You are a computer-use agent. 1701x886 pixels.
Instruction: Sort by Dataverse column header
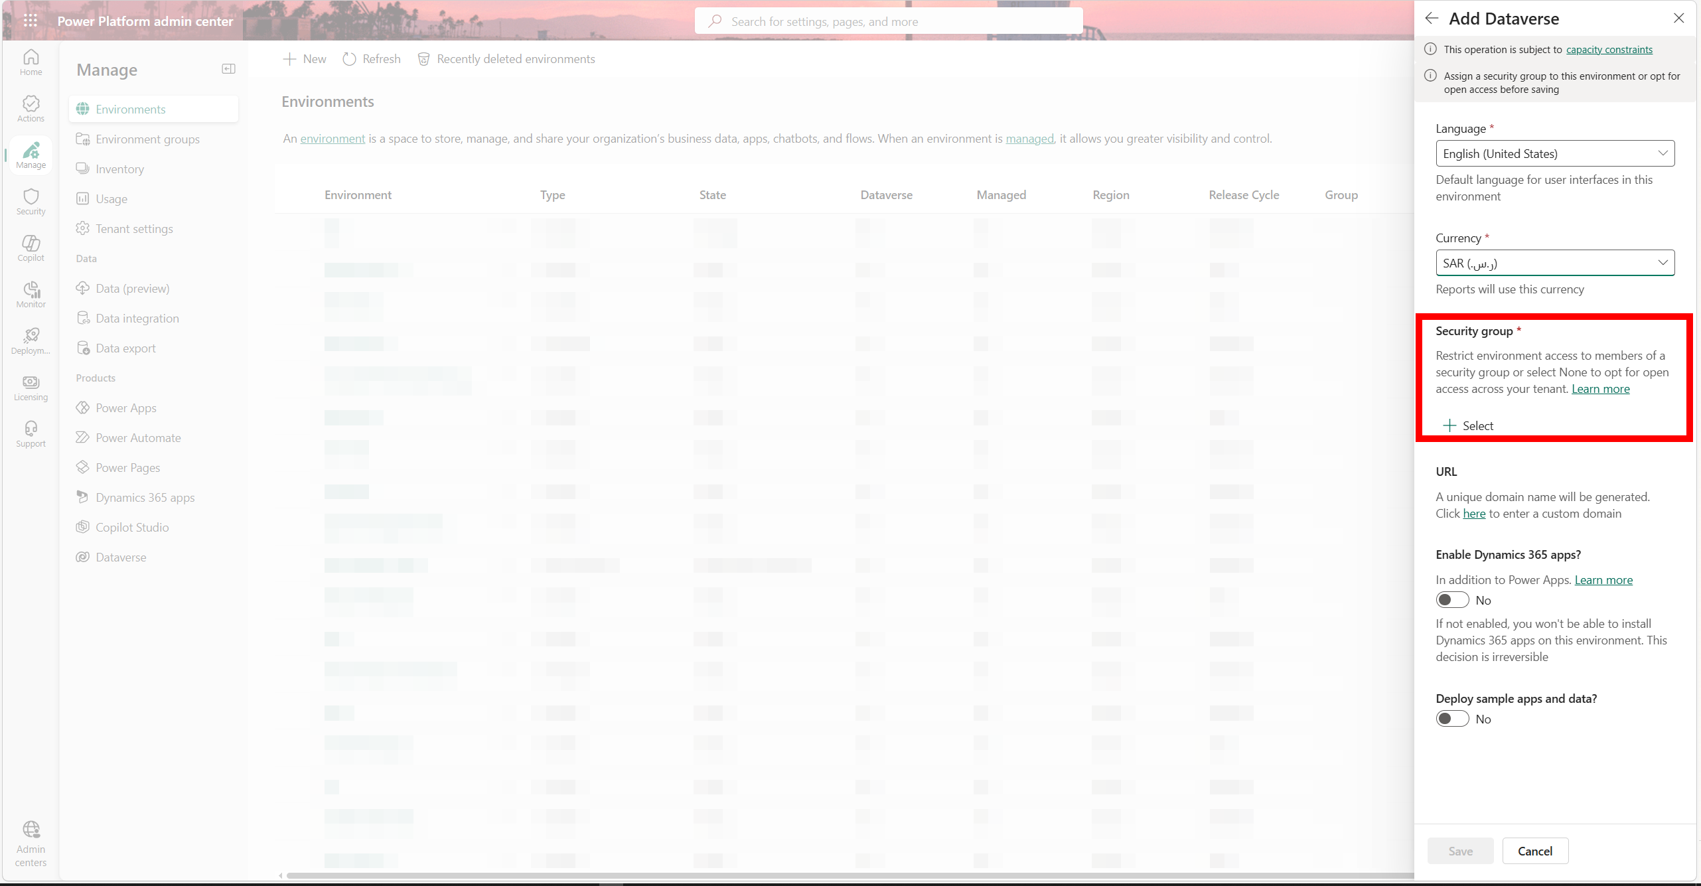coord(886,195)
